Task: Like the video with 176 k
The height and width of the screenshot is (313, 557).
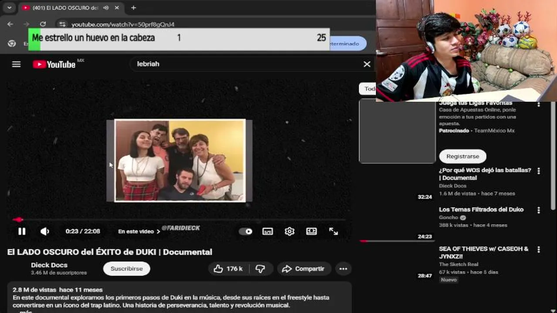Action: 228,269
